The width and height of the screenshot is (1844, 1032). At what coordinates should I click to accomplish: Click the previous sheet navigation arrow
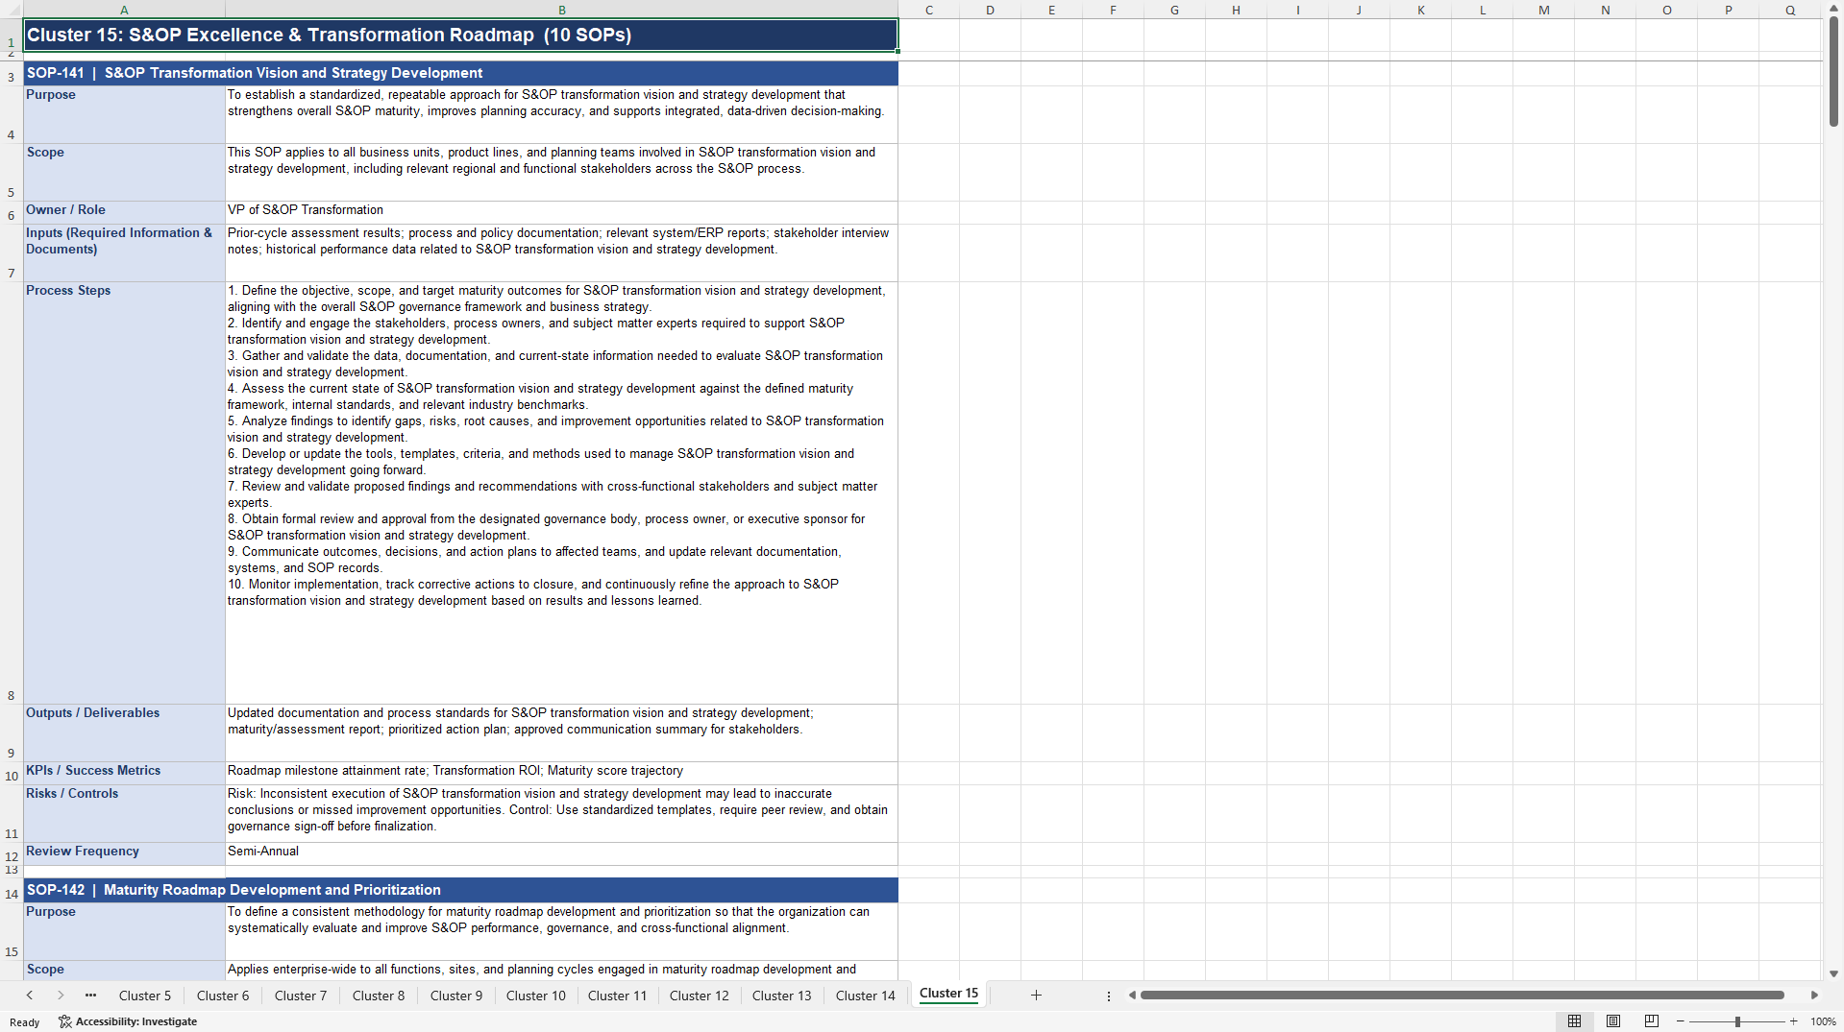(x=30, y=996)
